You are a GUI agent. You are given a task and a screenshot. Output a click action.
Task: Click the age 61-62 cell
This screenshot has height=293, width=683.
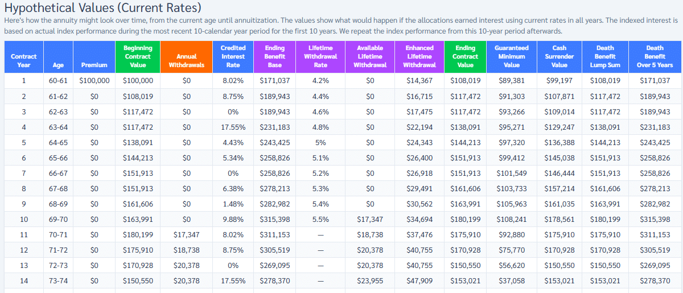58,97
